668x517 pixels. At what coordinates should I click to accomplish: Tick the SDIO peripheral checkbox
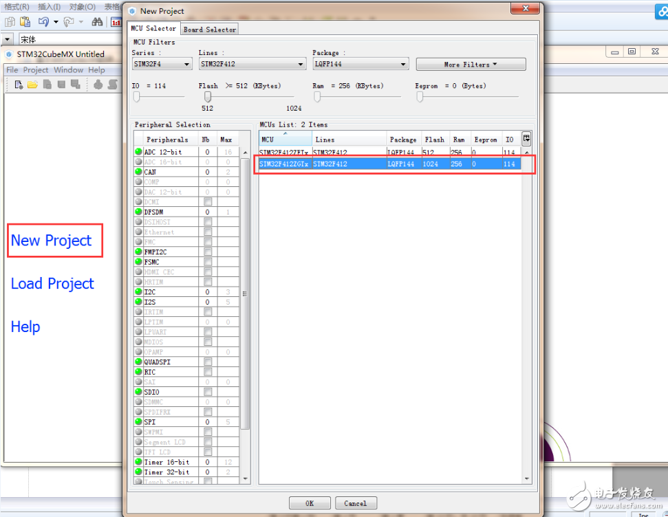[208, 392]
